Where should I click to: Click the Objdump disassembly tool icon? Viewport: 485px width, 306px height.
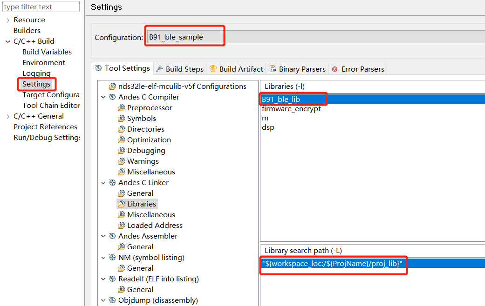point(112,300)
